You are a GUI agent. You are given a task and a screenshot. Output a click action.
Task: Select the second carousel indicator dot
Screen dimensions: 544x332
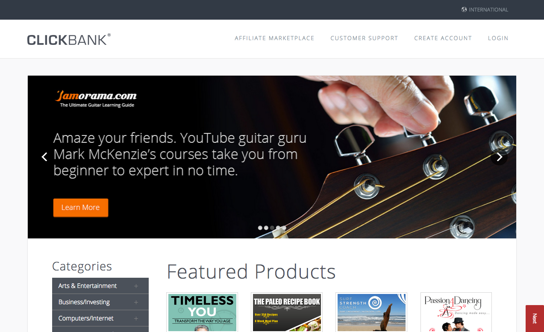click(266, 228)
